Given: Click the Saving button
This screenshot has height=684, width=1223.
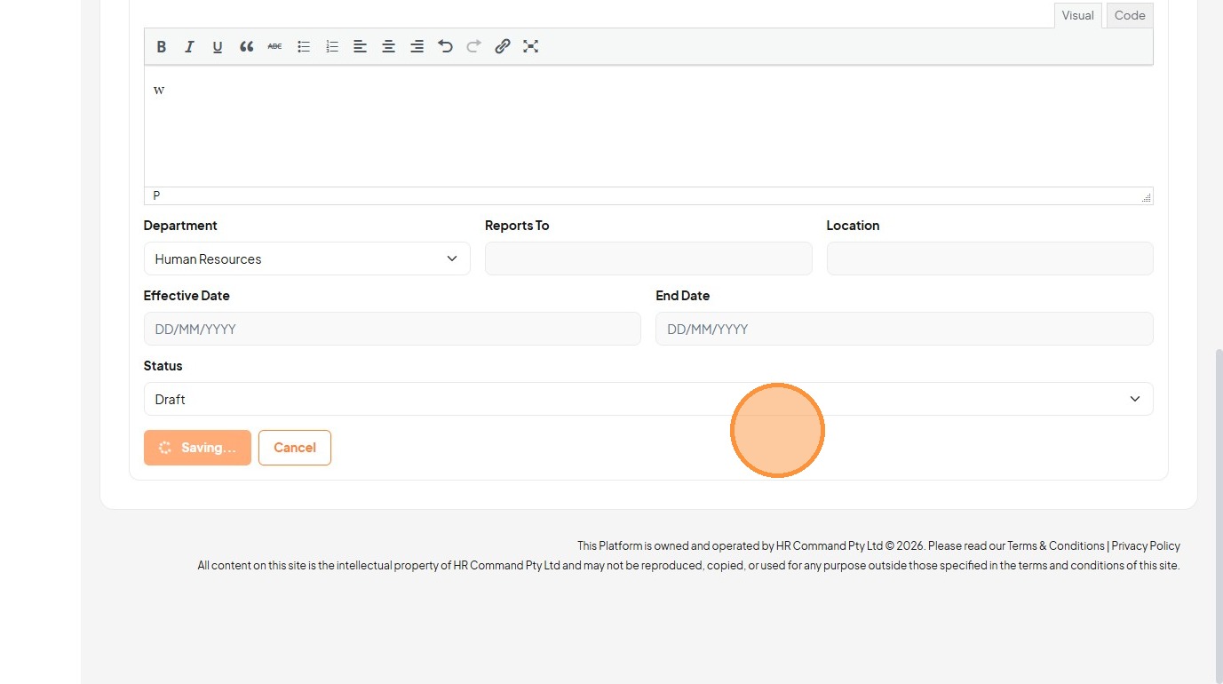Looking at the screenshot, I should point(197,448).
